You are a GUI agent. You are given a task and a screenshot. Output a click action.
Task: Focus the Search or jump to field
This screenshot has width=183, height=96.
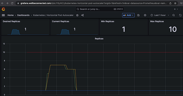[100, 9]
